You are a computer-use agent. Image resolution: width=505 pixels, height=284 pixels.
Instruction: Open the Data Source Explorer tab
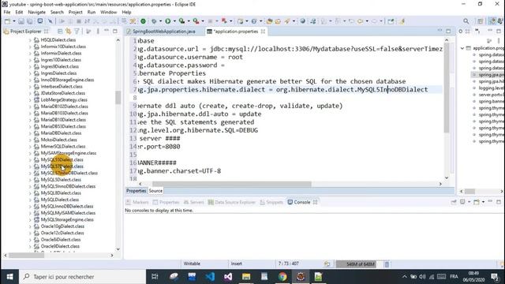(x=231, y=202)
